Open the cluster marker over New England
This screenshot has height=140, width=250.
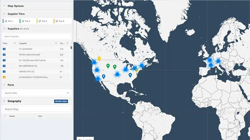pyautogui.click(x=142, y=65)
